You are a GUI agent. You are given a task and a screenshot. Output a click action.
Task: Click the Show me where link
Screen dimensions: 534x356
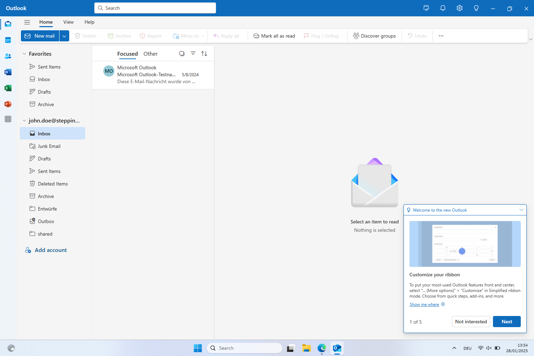[424, 304]
